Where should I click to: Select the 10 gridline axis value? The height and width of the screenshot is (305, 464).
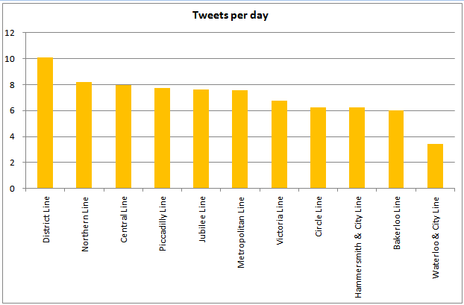tap(9, 59)
